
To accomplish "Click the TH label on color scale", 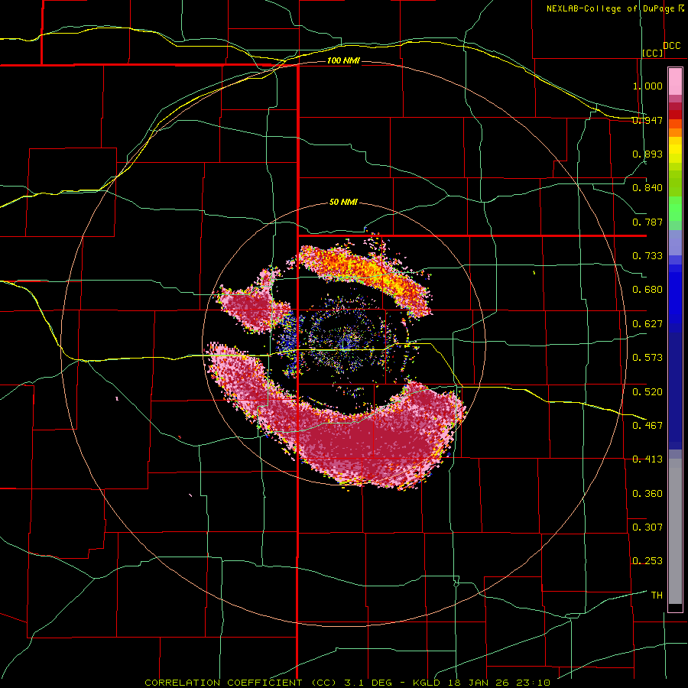I will [657, 596].
